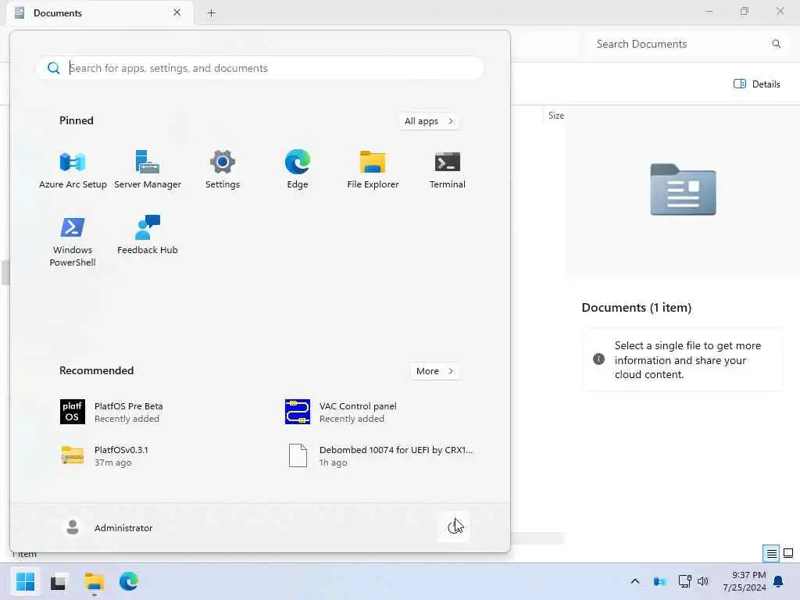This screenshot has width=800, height=600.
Task: Launch Server Manager from Start menu
Action: (148, 170)
